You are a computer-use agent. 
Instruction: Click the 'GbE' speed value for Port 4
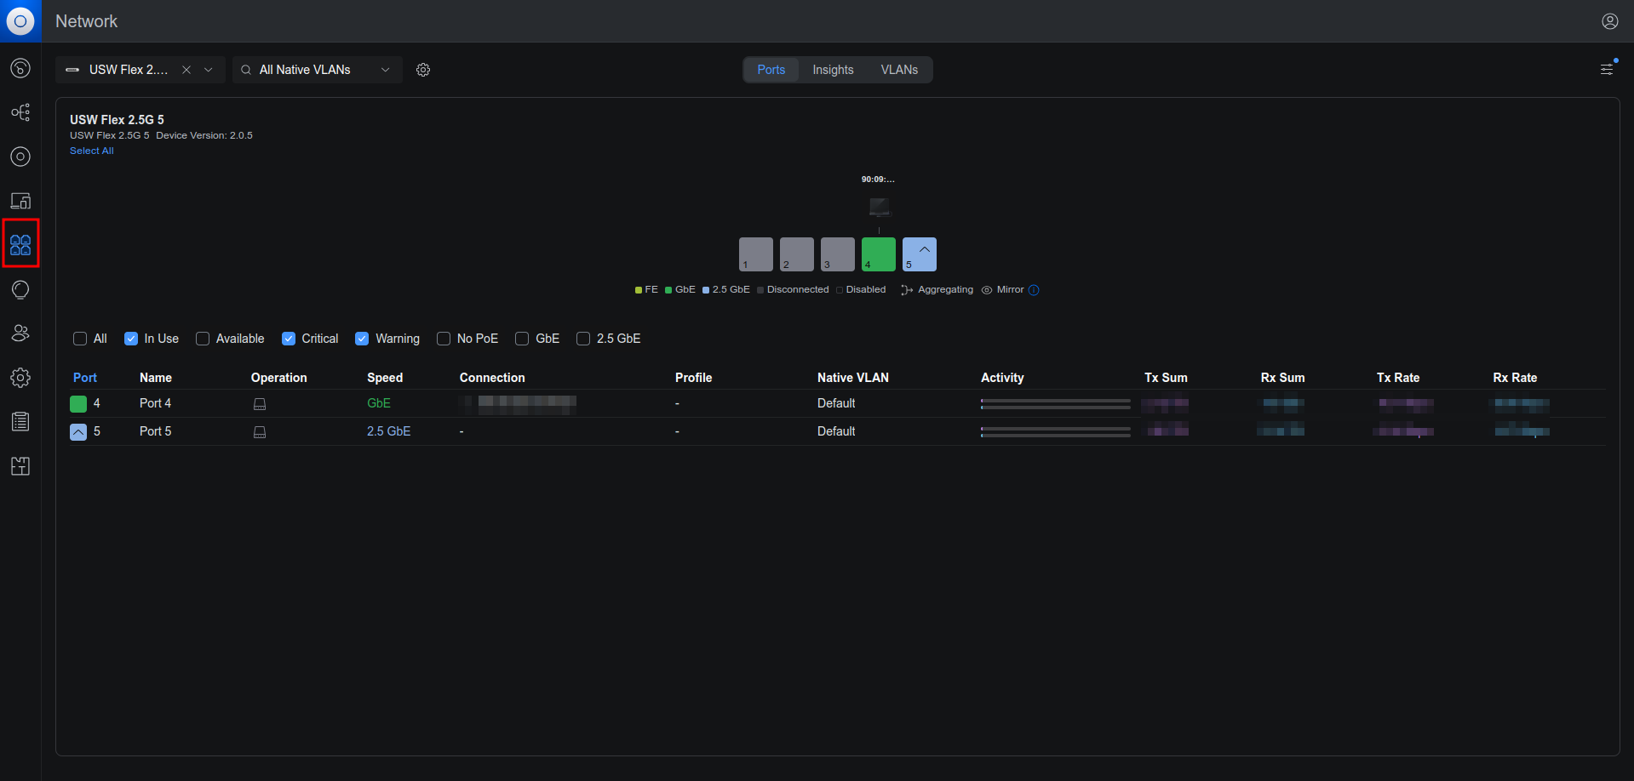coord(379,403)
